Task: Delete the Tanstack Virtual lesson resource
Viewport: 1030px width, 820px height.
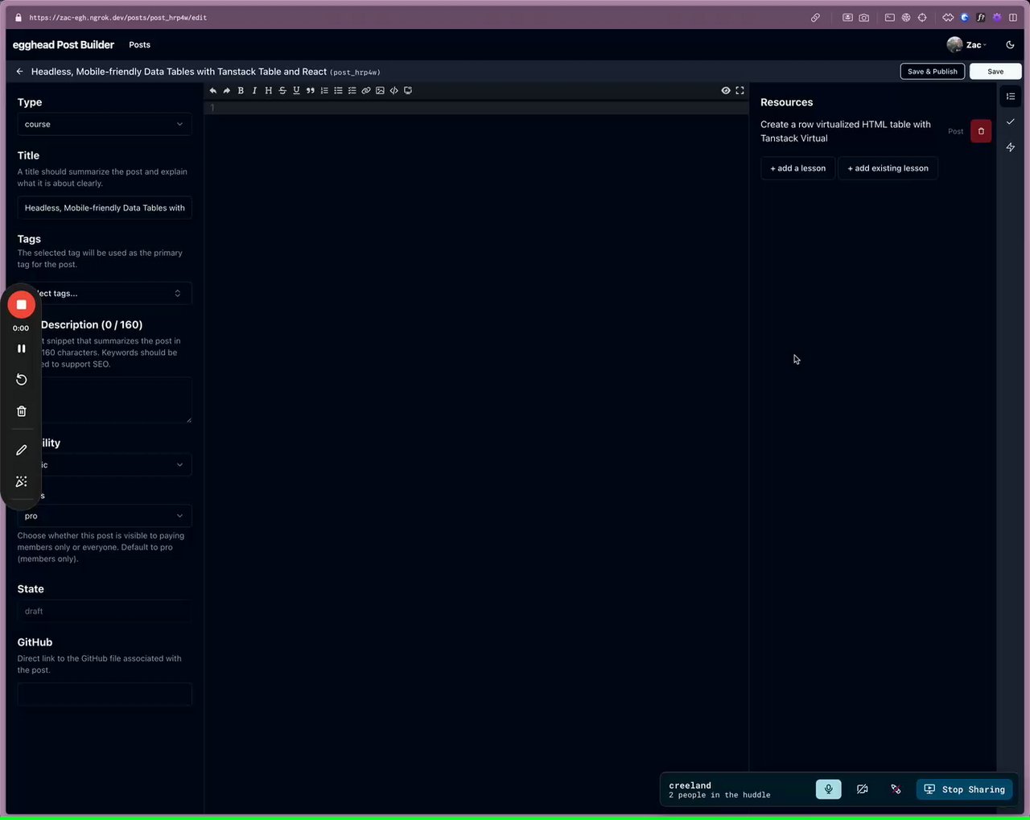Action: point(981,131)
